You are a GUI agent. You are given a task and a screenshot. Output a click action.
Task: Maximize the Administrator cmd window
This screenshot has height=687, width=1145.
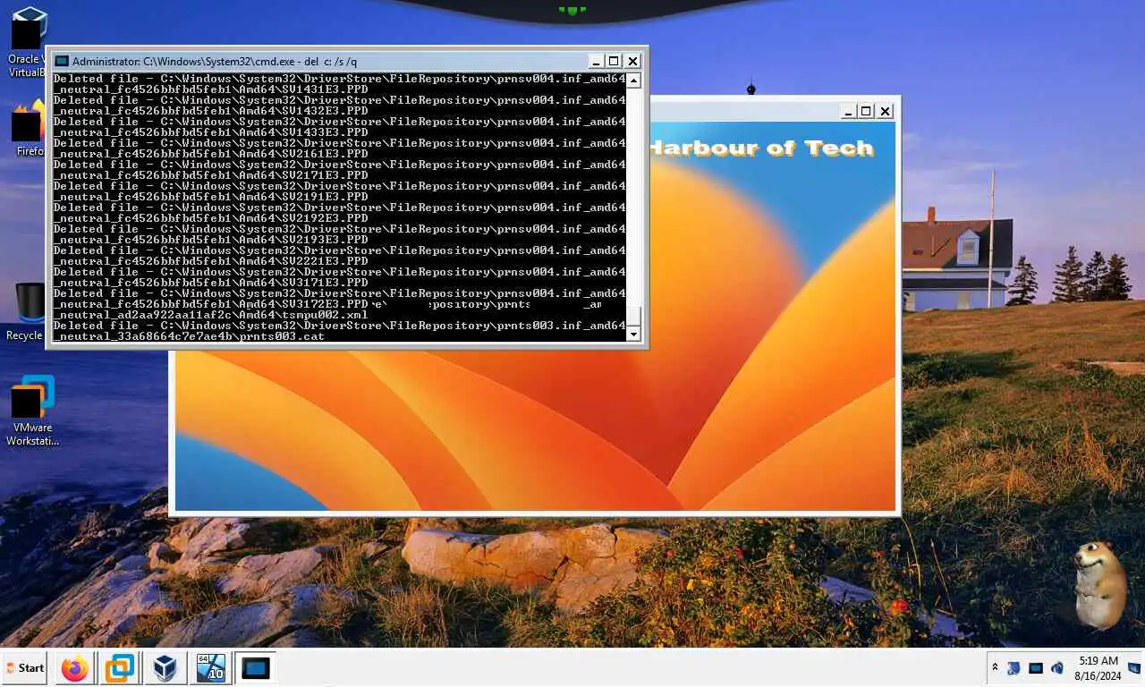pos(614,61)
